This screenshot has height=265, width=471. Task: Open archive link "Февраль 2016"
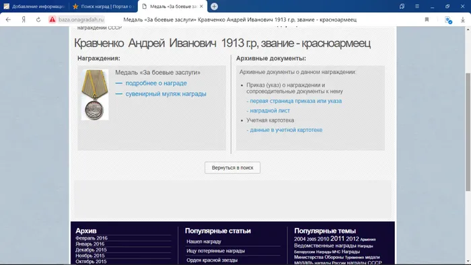pyautogui.click(x=92, y=238)
